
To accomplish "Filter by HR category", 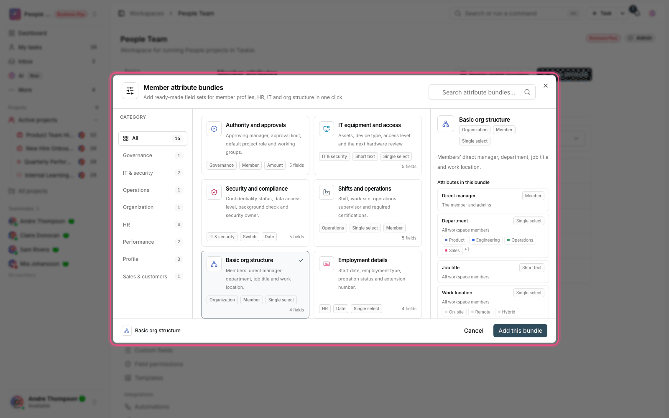I will [x=153, y=225].
